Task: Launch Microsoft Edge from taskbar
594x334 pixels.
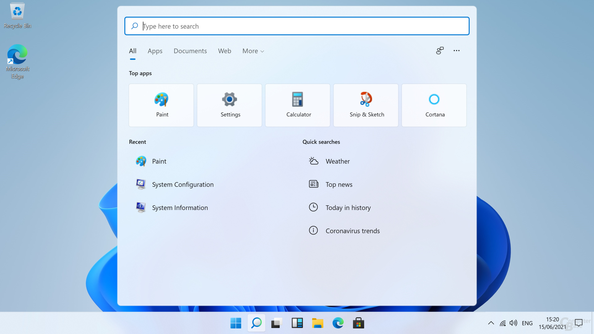Action: tap(338, 323)
